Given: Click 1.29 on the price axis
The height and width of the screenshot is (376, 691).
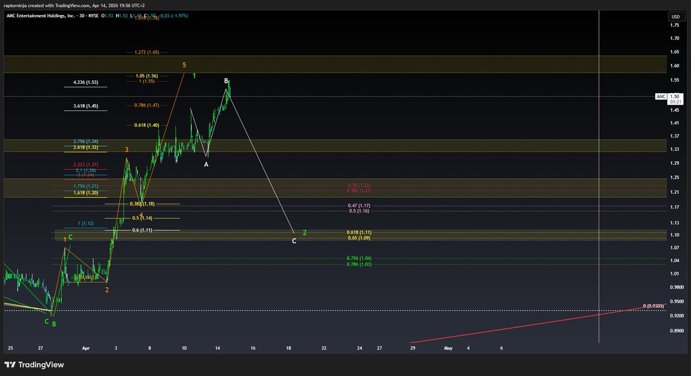Looking at the screenshot, I should (674, 163).
